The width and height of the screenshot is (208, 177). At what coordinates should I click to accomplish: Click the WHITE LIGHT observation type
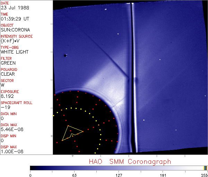(15, 52)
